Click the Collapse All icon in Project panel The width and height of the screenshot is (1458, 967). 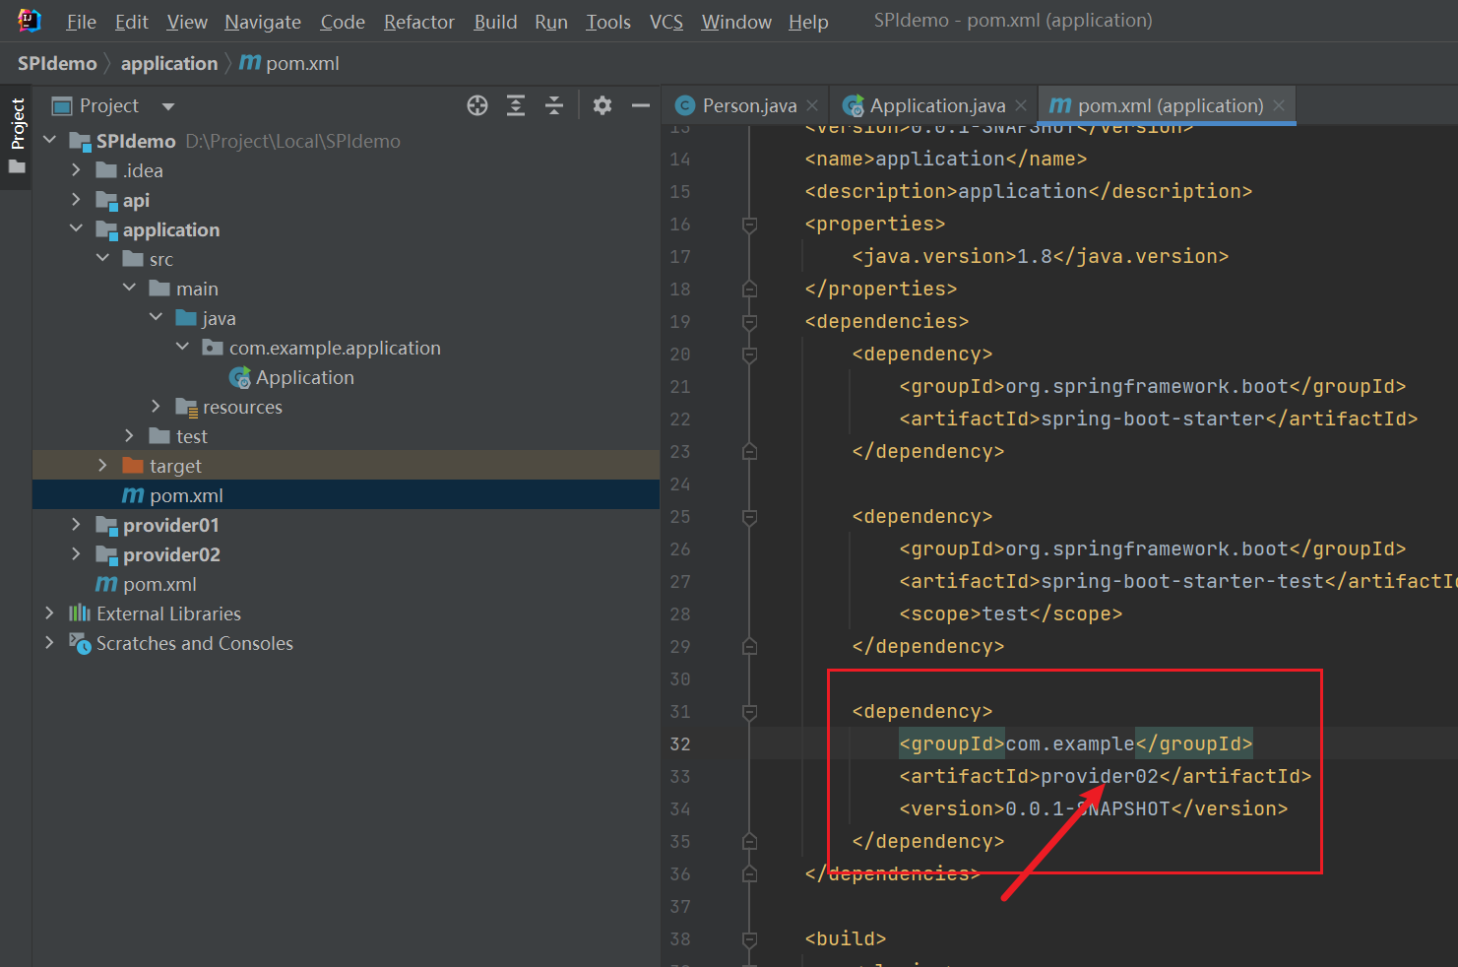click(x=554, y=105)
